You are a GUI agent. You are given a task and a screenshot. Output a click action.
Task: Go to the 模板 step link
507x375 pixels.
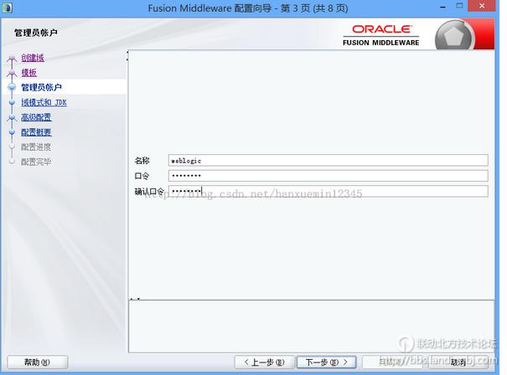pyautogui.click(x=28, y=73)
